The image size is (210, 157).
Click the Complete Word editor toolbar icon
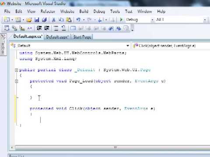coord(30,28)
